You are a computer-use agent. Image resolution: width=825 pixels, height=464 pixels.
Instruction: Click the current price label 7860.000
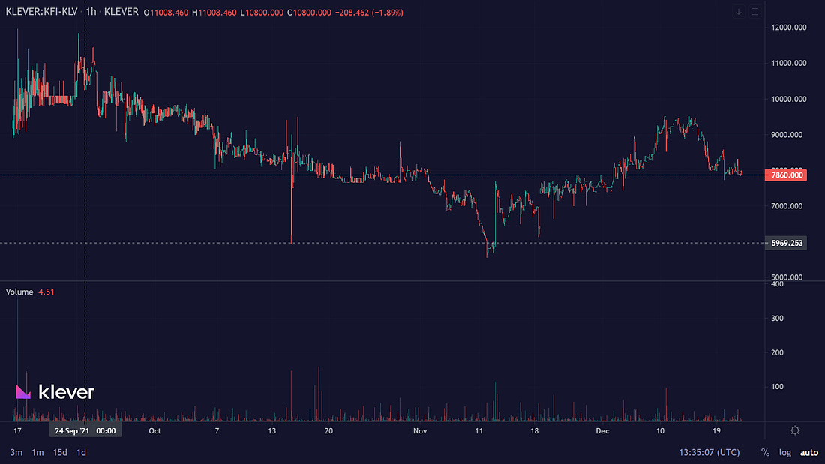point(785,175)
